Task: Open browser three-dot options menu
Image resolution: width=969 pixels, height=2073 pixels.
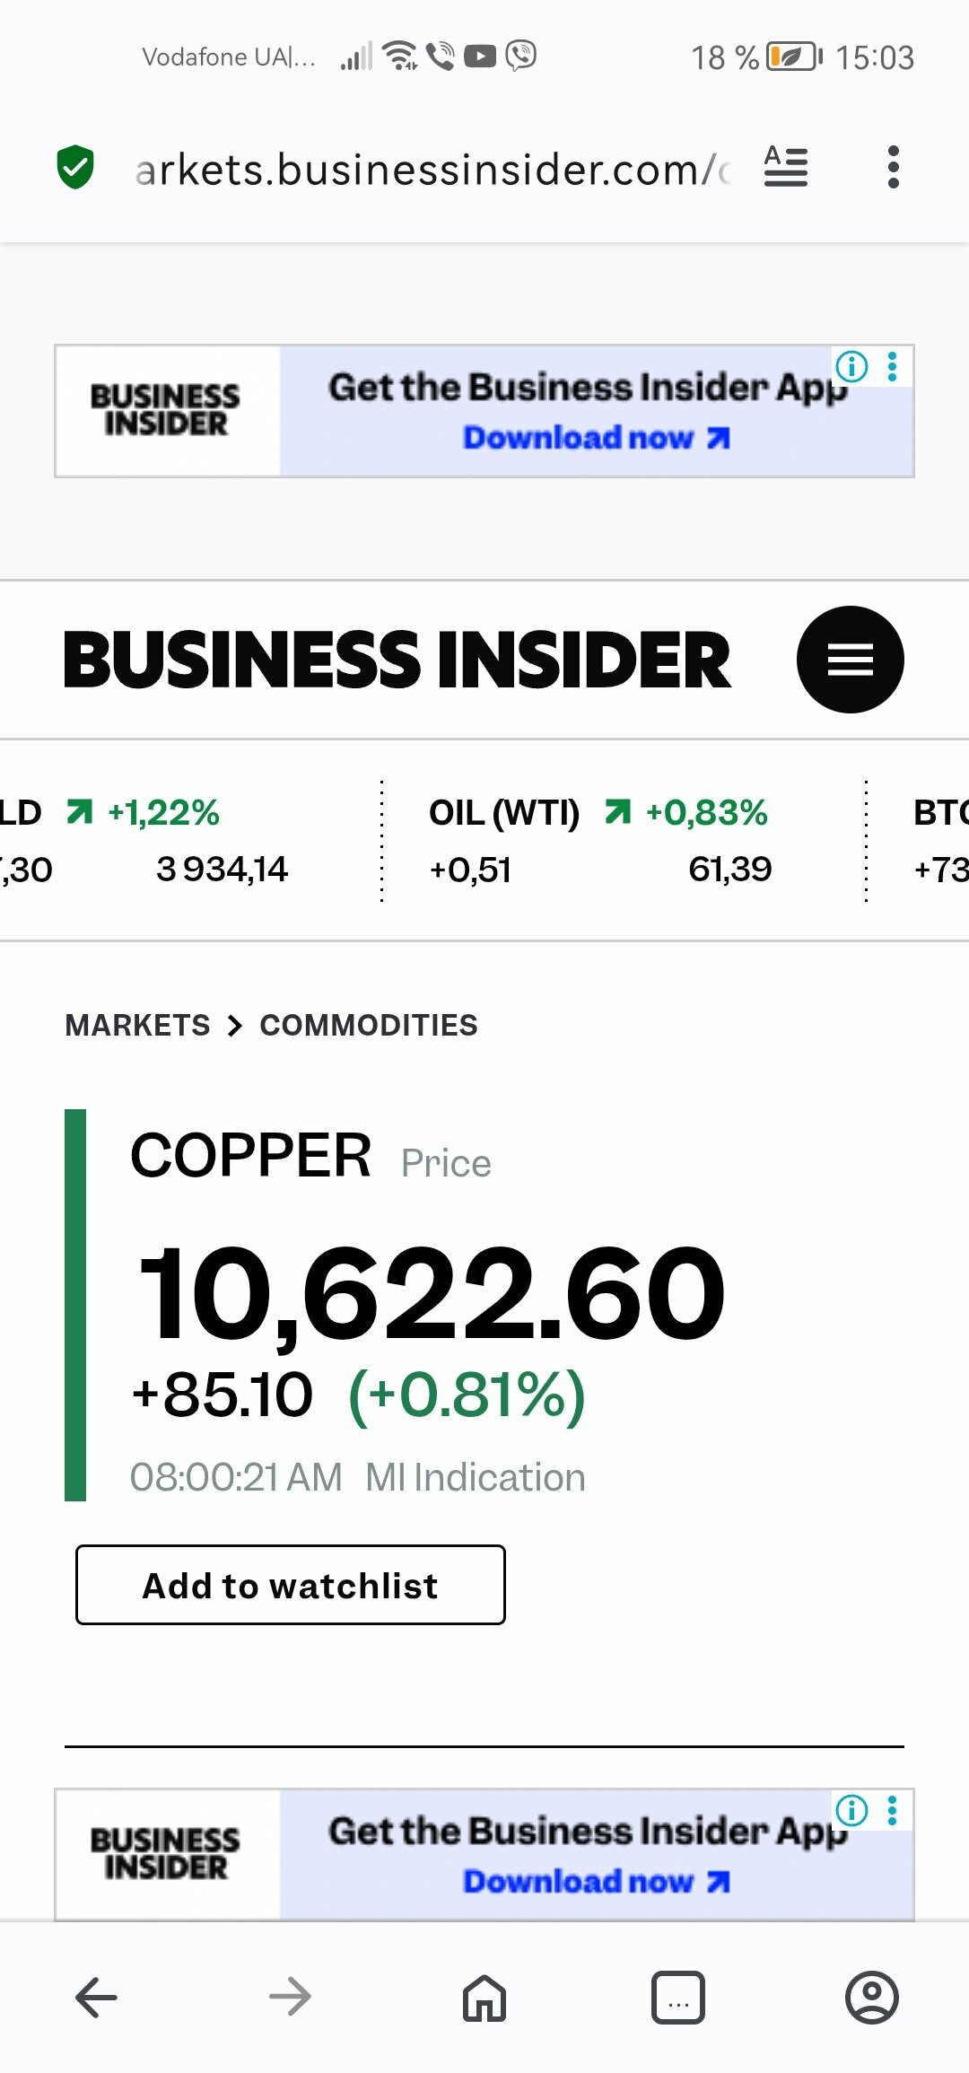Action: (x=893, y=167)
